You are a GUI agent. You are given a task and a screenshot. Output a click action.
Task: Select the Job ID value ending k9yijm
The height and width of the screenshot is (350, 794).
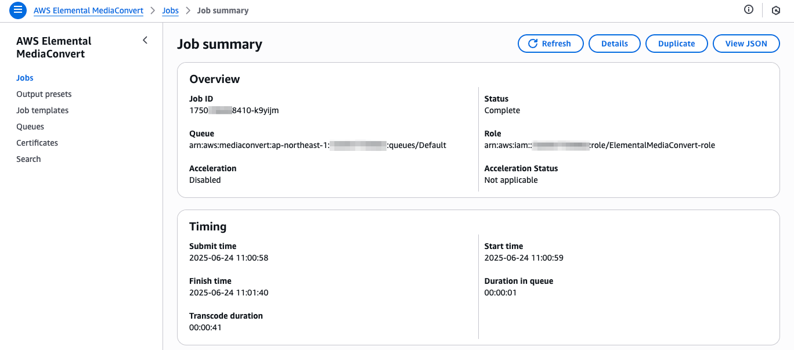coord(234,110)
